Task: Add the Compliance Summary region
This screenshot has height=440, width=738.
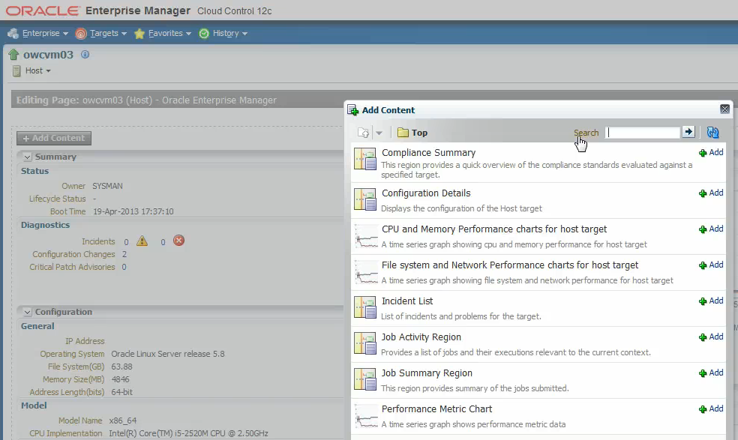Action: pyautogui.click(x=711, y=152)
